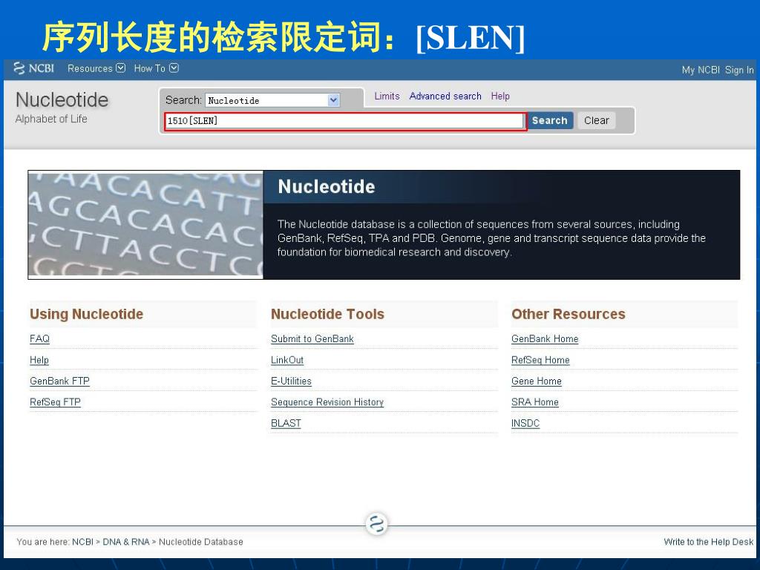The height and width of the screenshot is (570, 760).
Task: Click the Sign In link
Action: [x=739, y=70]
